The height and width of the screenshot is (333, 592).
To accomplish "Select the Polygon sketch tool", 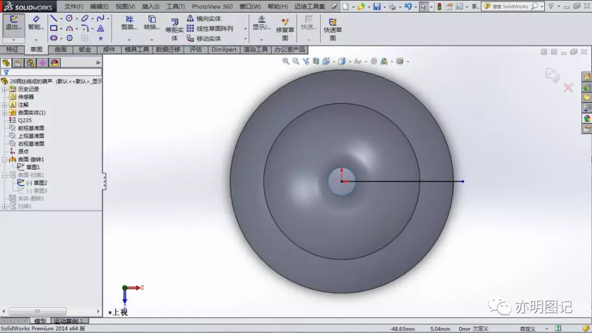I will (x=70, y=38).
